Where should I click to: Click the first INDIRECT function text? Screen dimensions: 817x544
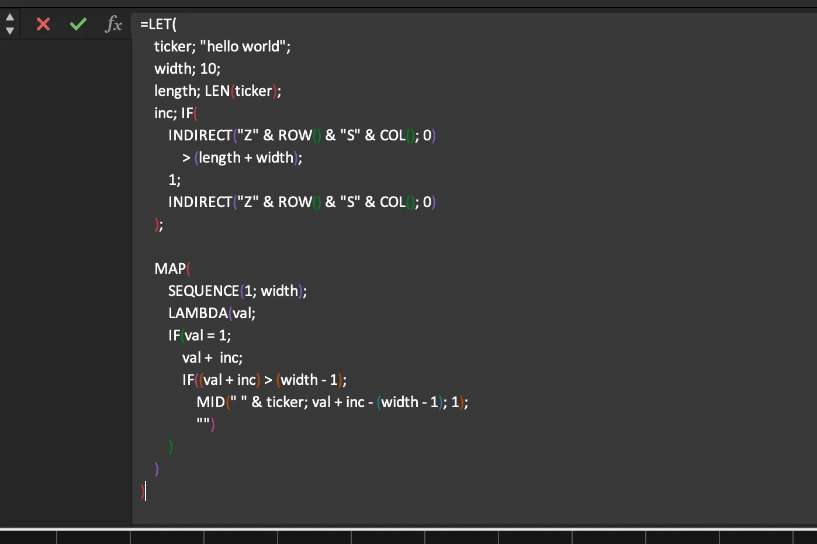[201, 135]
